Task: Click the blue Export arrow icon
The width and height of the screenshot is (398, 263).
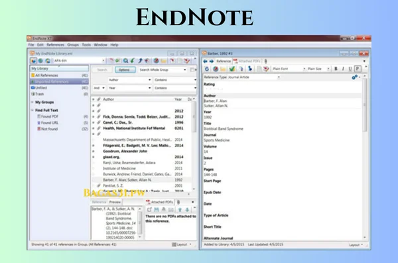Action: [x=140, y=60]
